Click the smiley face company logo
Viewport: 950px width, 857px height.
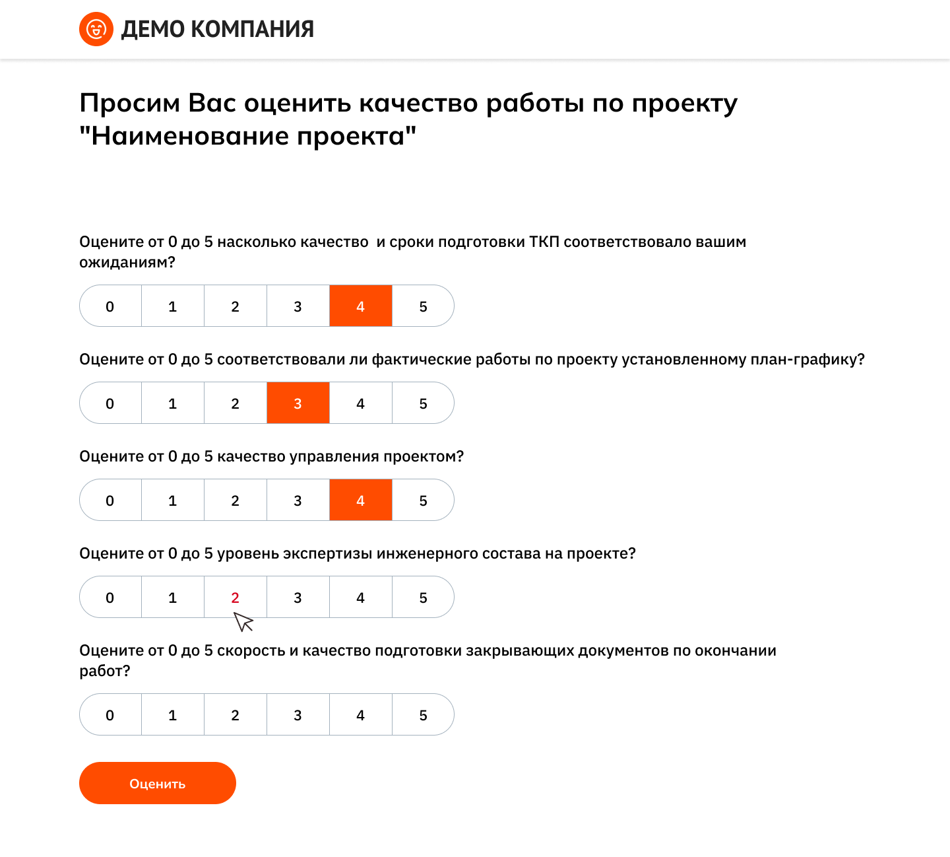[96, 29]
